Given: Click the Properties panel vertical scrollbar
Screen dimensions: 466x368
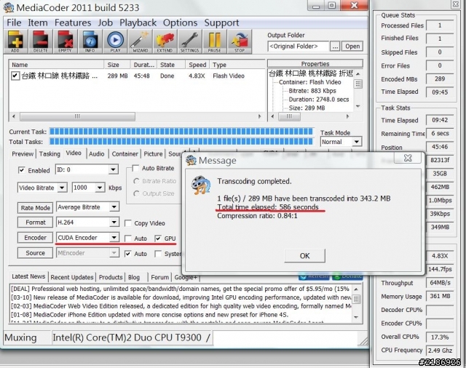Looking at the screenshot, I should coord(358,90).
